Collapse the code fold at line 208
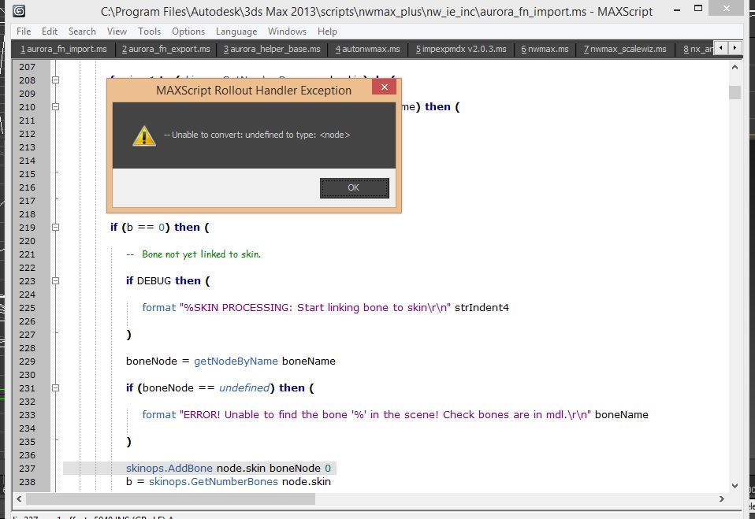 pyautogui.click(x=56, y=80)
